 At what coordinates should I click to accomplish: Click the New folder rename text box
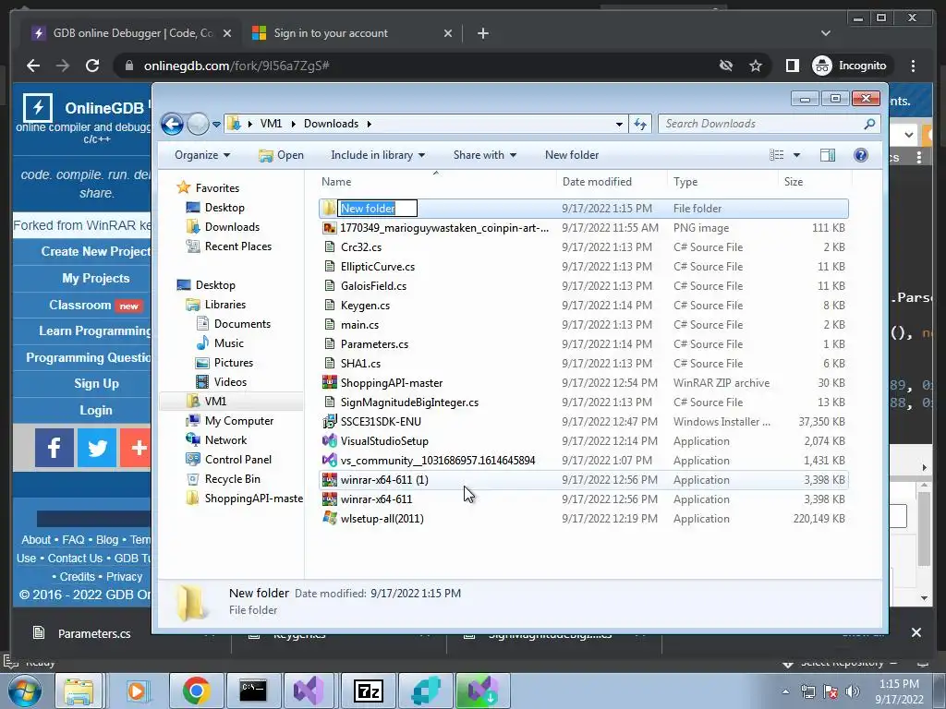point(377,208)
